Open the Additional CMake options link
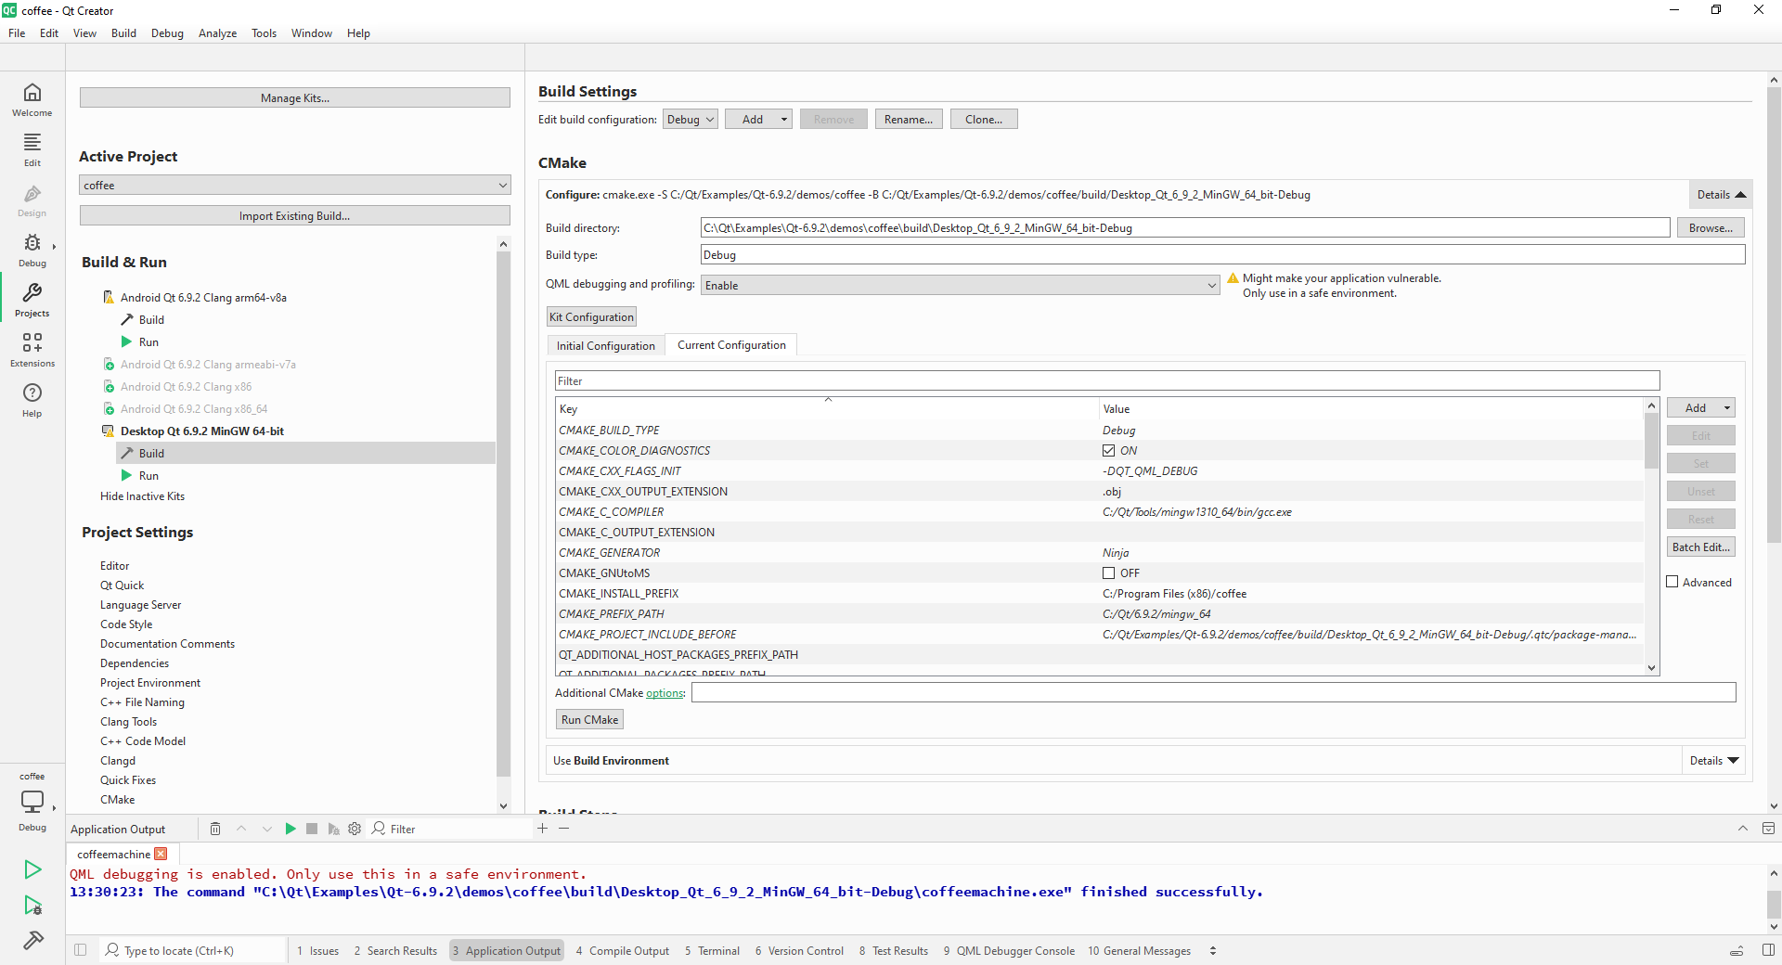Viewport: 1782px width, 965px height. pos(665,693)
